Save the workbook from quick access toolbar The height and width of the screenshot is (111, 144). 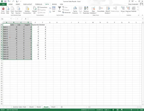click(5, 1)
